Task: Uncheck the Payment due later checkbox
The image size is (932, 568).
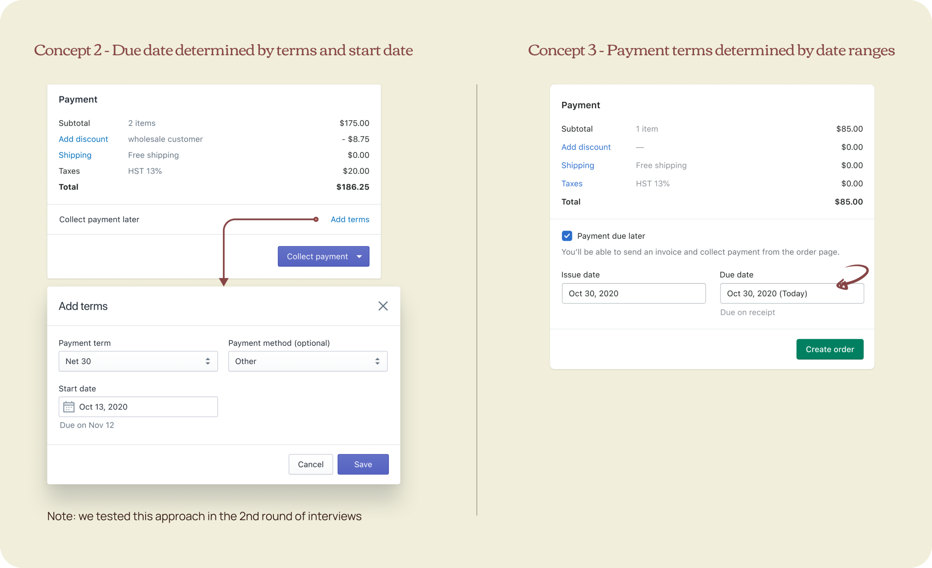Action: (566, 236)
